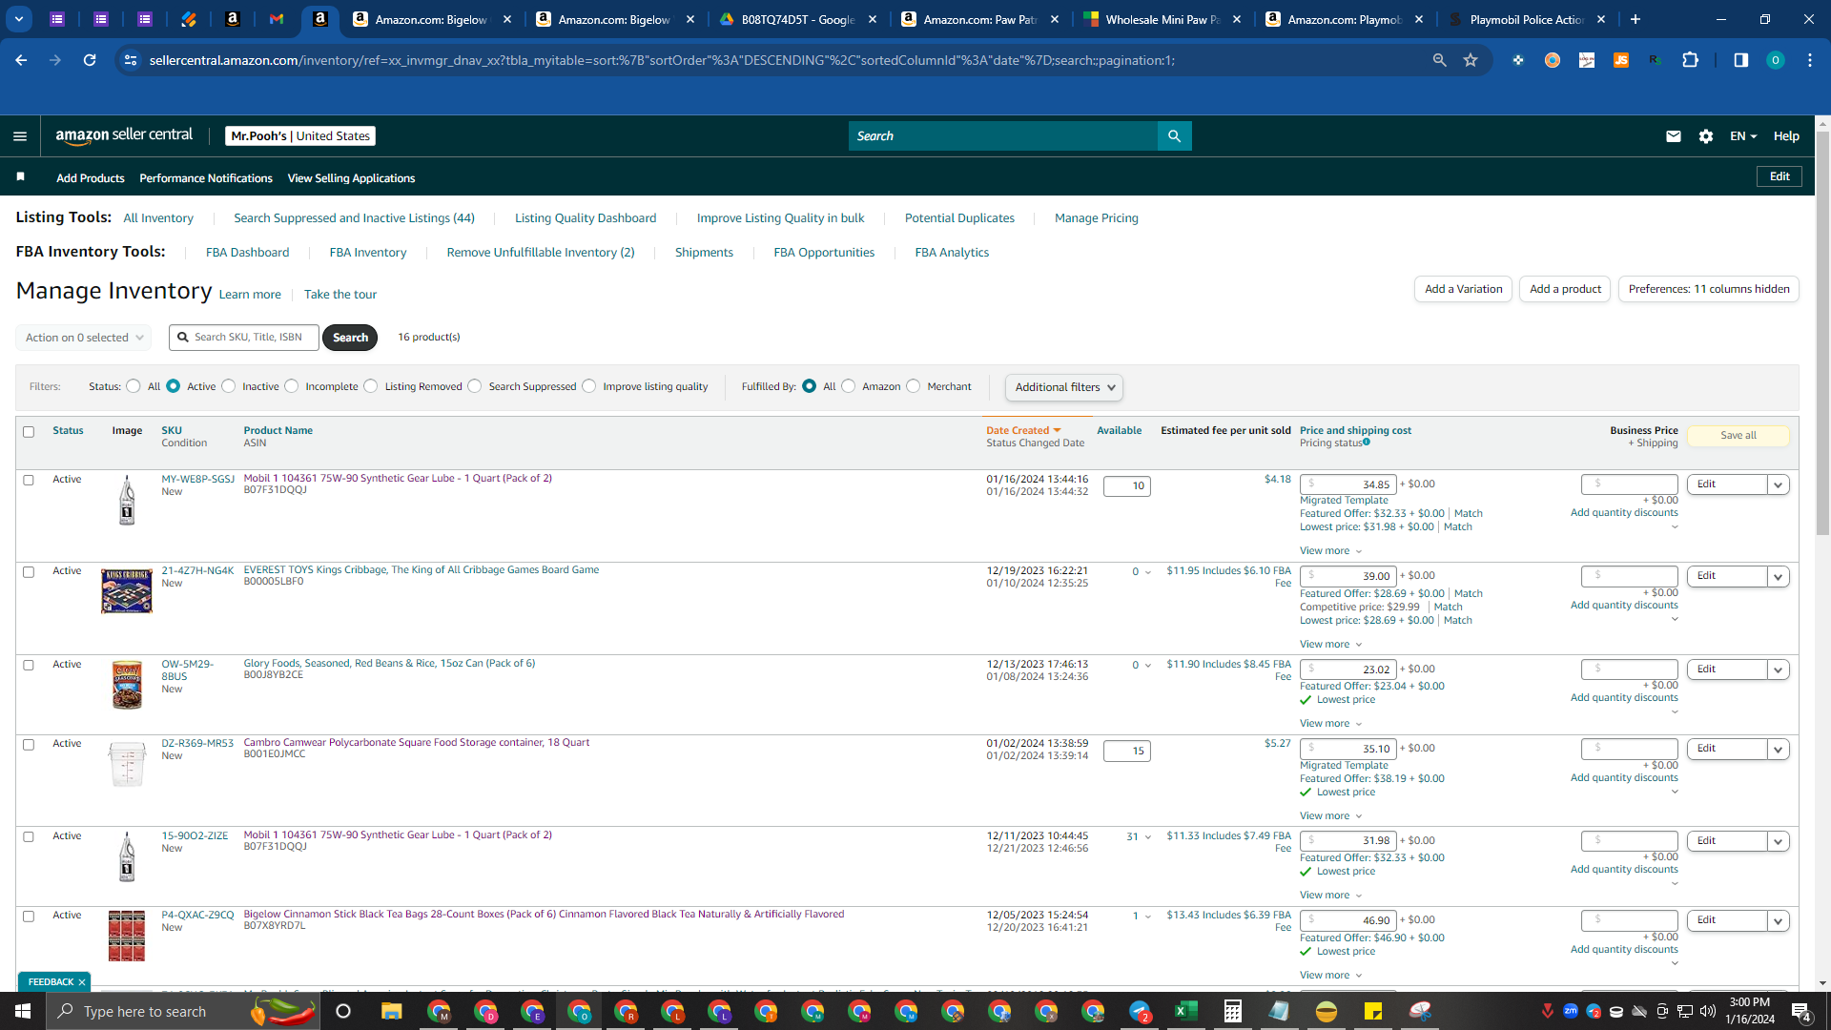Open the Seller Central hamburger menu
Image resolution: width=1831 pixels, height=1030 pixels.
coord(20,136)
